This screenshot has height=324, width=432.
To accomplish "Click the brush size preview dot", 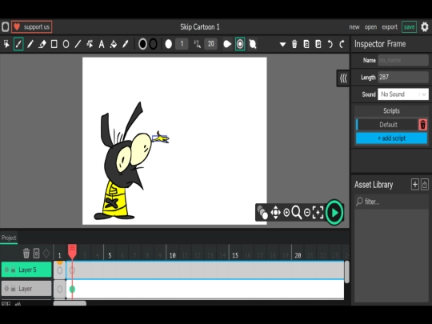I will 168,44.
